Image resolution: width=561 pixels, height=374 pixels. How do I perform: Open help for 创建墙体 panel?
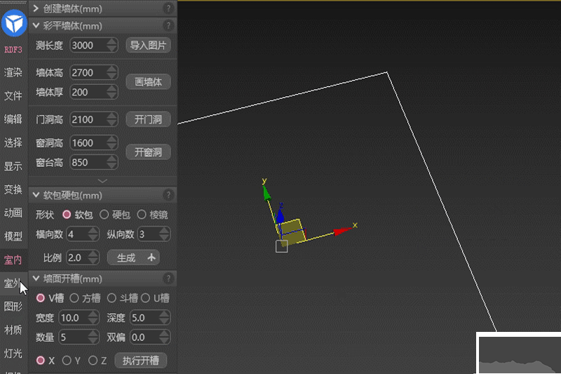tap(168, 8)
